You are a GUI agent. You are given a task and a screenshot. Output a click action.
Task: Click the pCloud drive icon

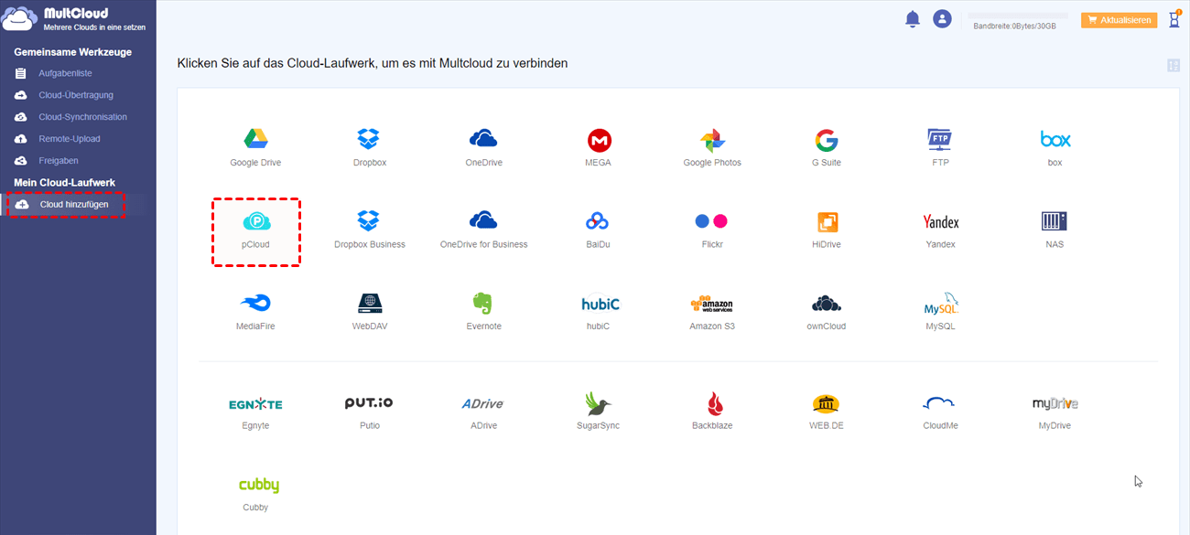pos(256,221)
